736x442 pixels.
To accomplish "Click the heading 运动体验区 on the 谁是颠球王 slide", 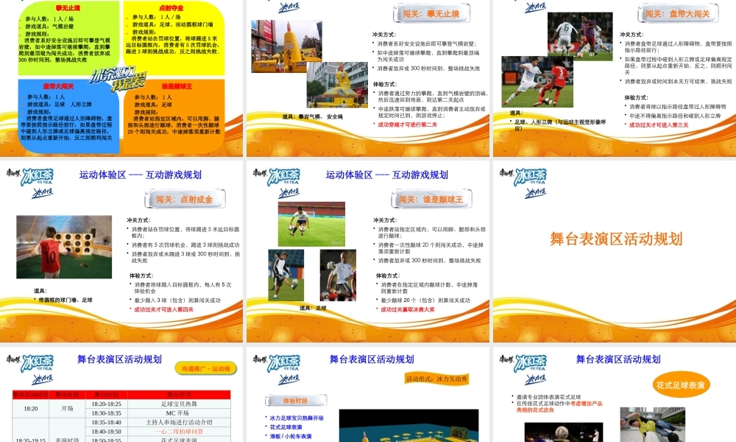I will 349,175.
